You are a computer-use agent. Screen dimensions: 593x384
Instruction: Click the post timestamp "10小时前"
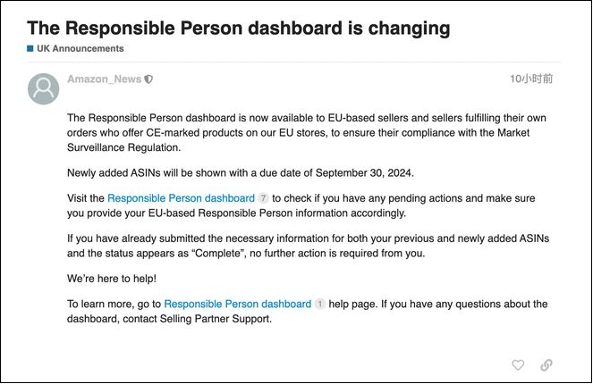[x=531, y=79]
